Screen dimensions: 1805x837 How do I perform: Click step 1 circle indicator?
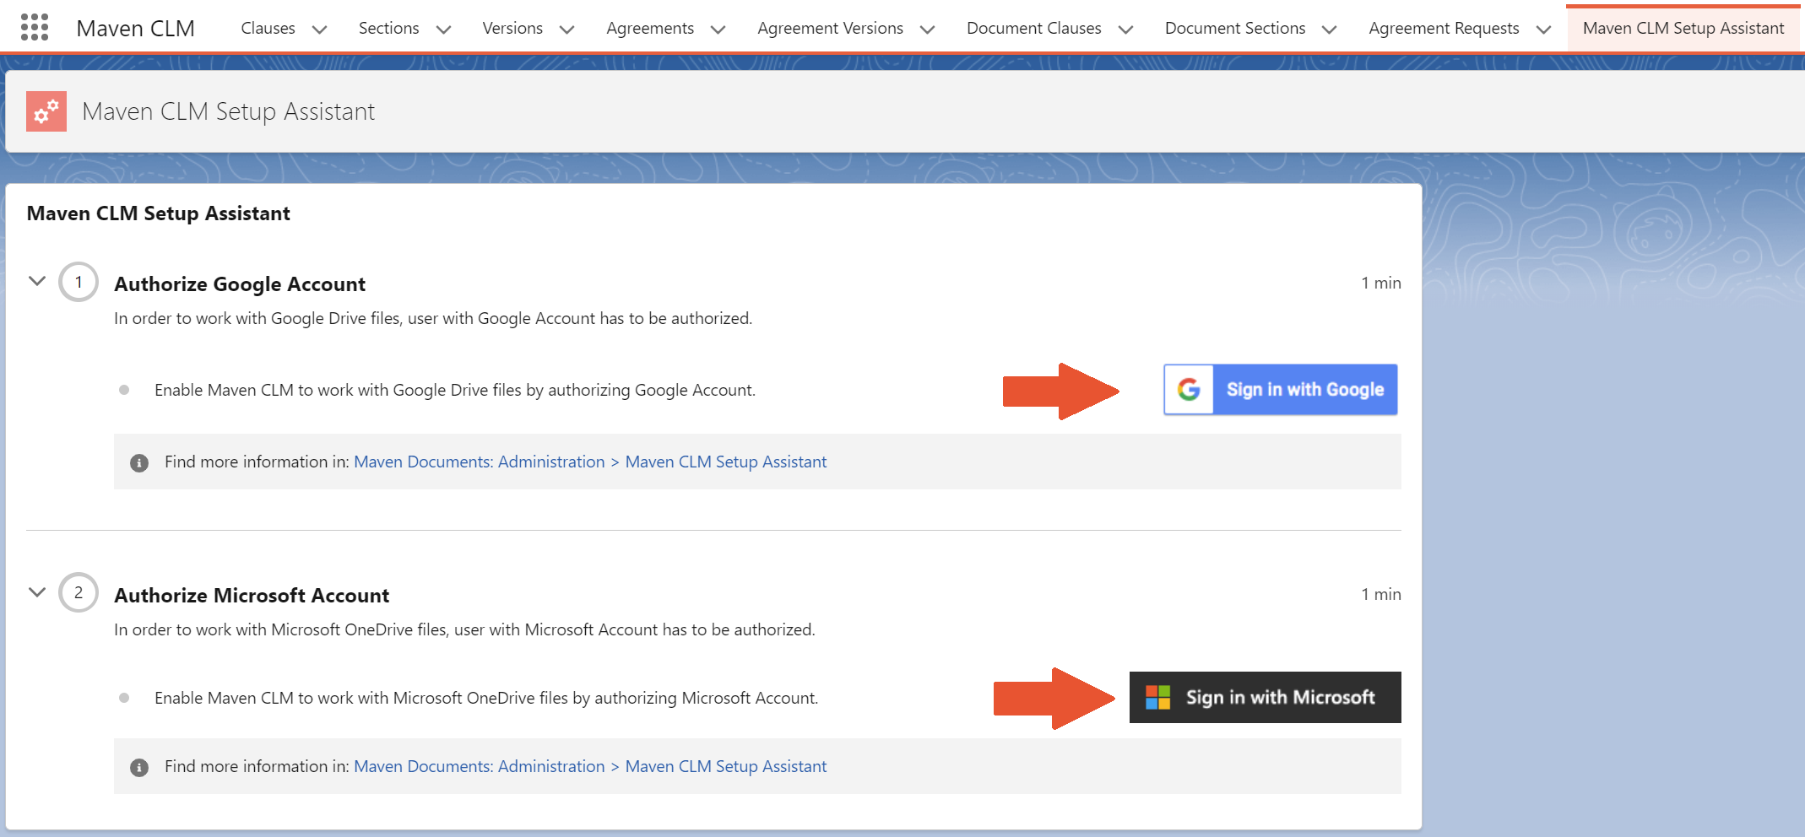point(79,282)
